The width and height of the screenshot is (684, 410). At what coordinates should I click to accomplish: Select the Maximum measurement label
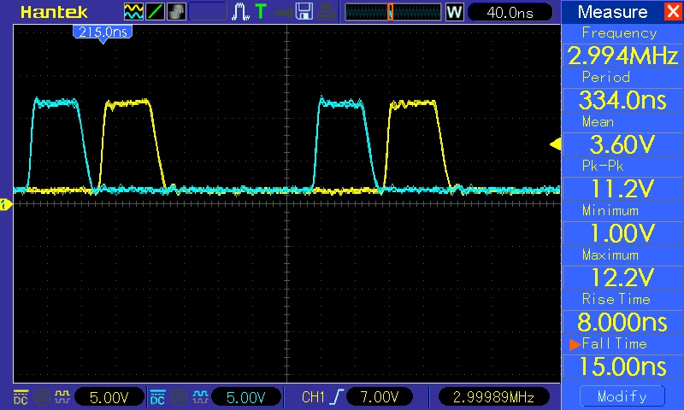[x=610, y=255]
